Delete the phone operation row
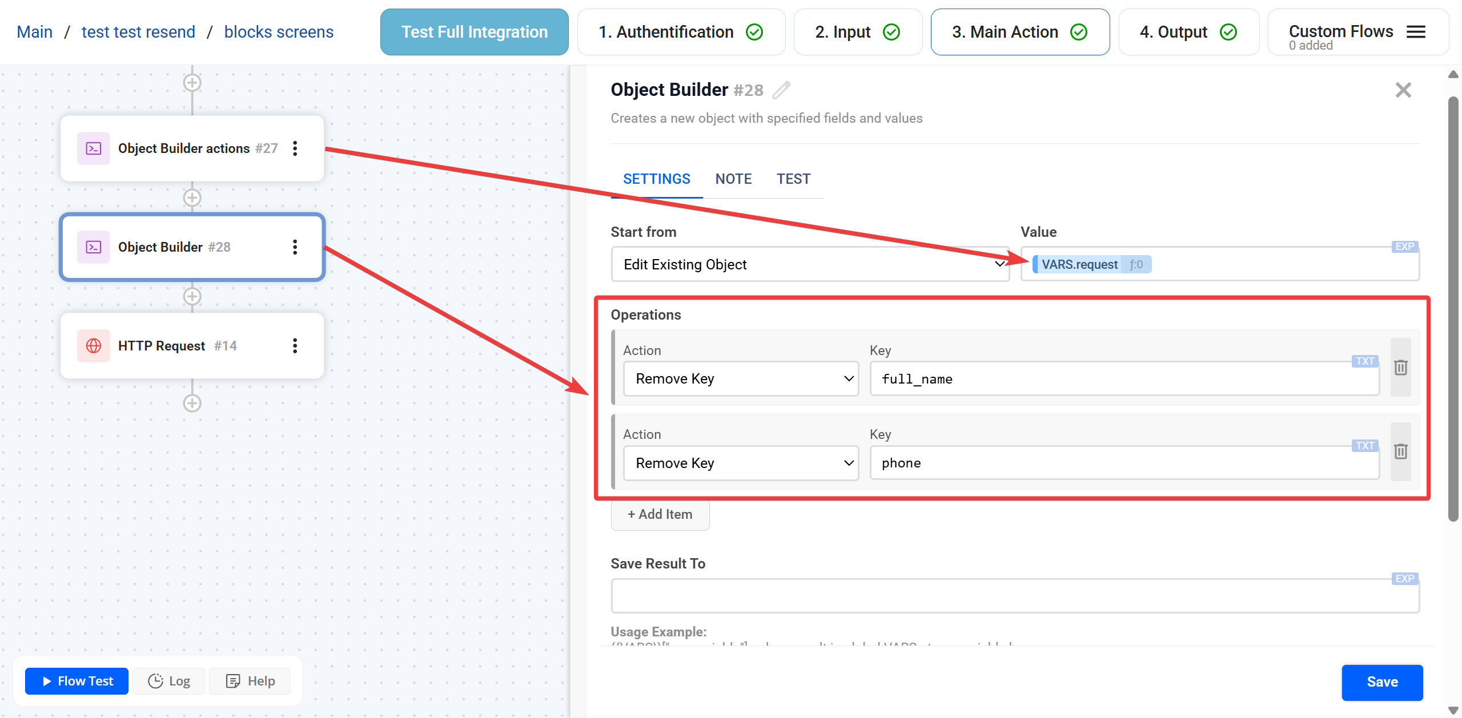1462x718 pixels. click(x=1400, y=451)
